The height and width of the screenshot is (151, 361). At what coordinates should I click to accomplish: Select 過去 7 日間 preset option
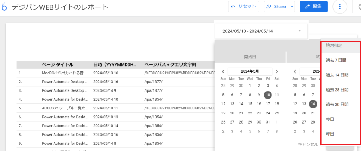(x=337, y=60)
